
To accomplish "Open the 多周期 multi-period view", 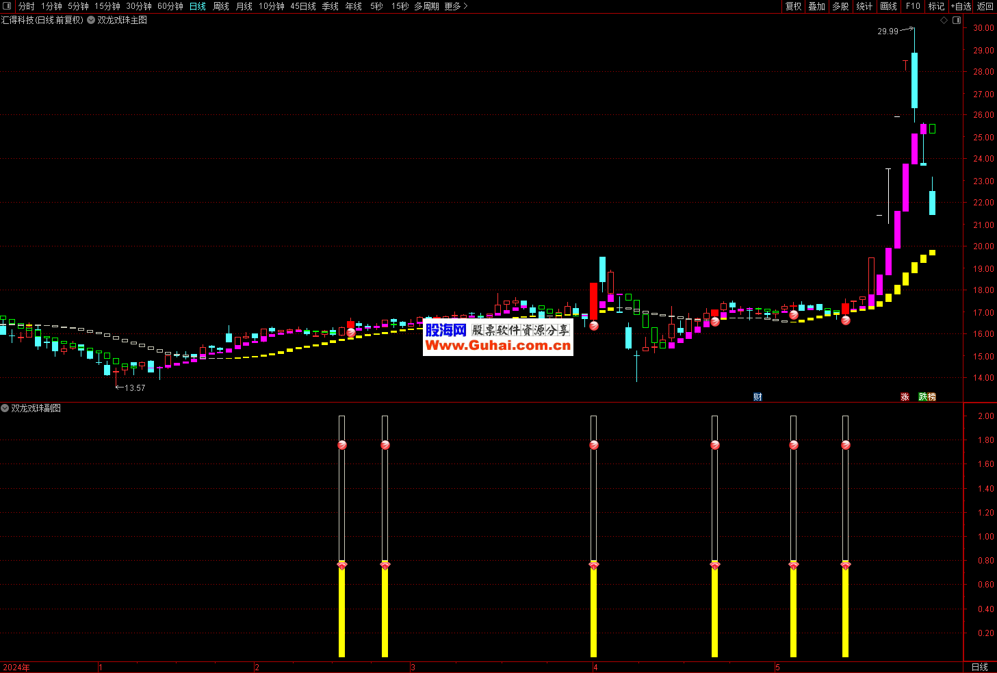I will point(426,6).
